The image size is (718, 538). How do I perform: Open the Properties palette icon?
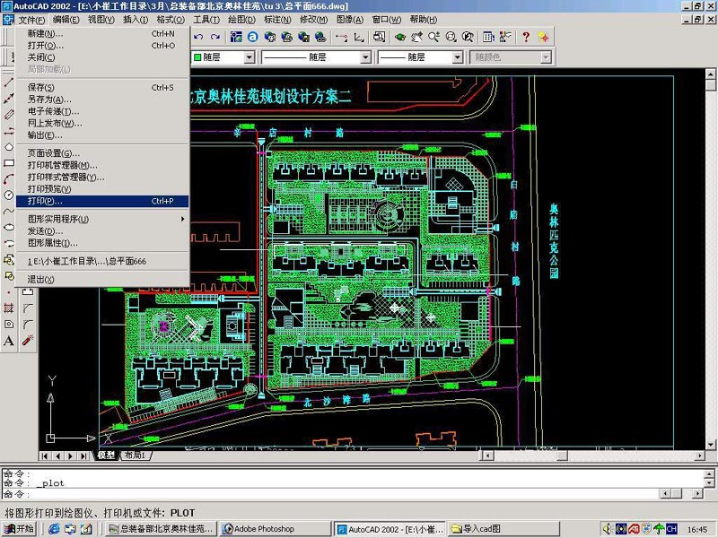click(x=488, y=37)
